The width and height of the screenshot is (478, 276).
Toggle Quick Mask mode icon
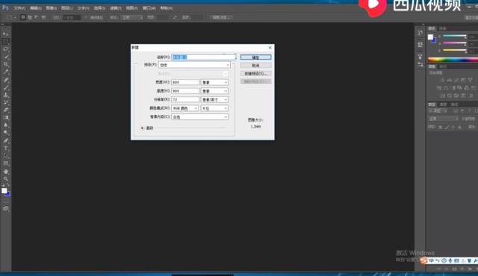6,201
